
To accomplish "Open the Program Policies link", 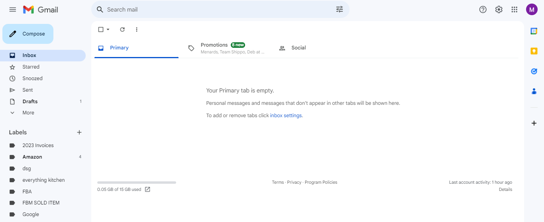I will [321, 182].
